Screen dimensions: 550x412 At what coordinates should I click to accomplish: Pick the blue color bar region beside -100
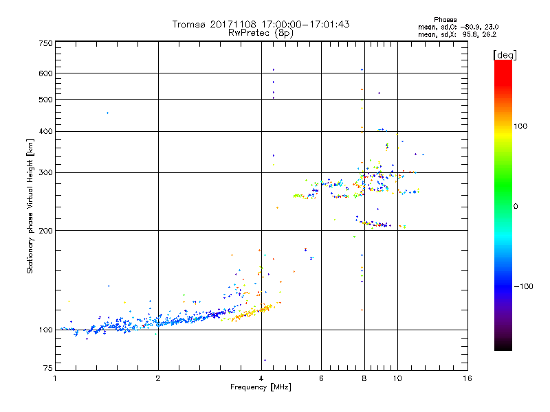503,286
